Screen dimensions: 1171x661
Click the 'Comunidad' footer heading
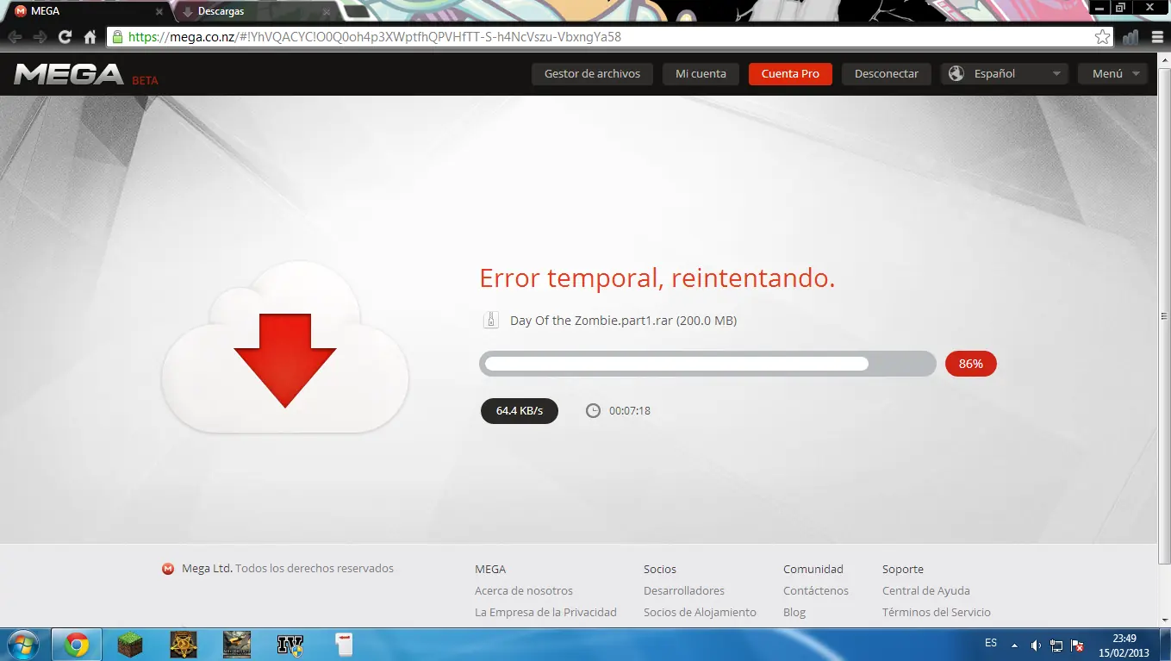[x=813, y=570]
